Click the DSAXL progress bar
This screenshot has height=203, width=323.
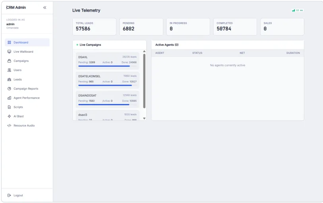coord(107,66)
